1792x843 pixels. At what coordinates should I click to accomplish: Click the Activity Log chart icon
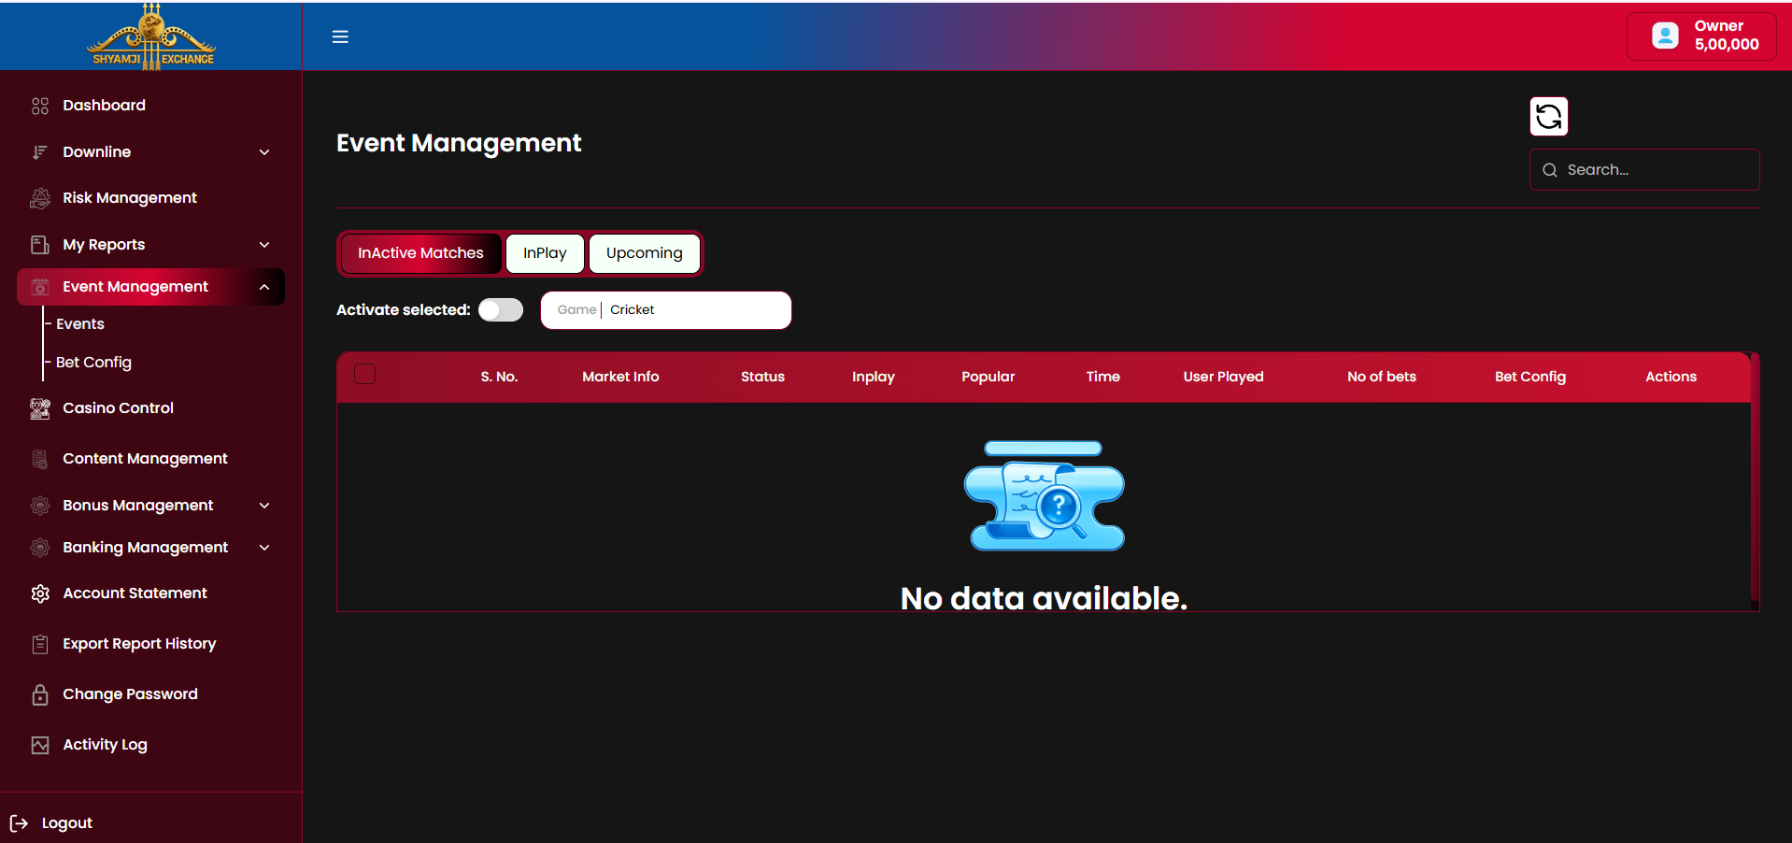click(40, 745)
